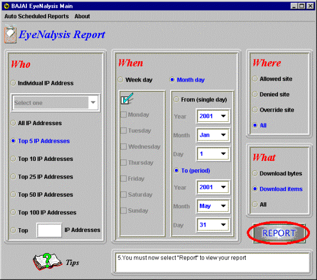Choose the Week day radio button
Viewport: 317px width, 280px height.
point(121,80)
